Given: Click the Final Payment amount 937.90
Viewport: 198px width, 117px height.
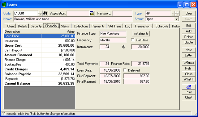Looking at the screenshot, I should pyautogui.click(x=137, y=81).
